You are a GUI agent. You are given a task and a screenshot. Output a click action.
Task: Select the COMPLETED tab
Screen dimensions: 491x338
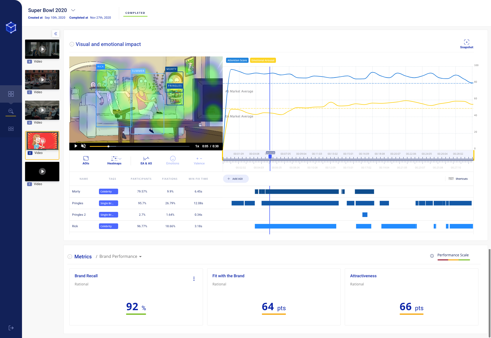tap(135, 13)
